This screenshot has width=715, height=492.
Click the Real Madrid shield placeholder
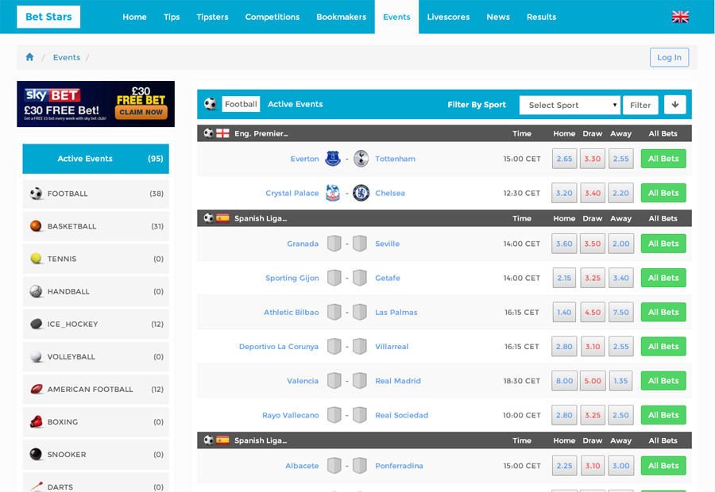click(360, 381)
